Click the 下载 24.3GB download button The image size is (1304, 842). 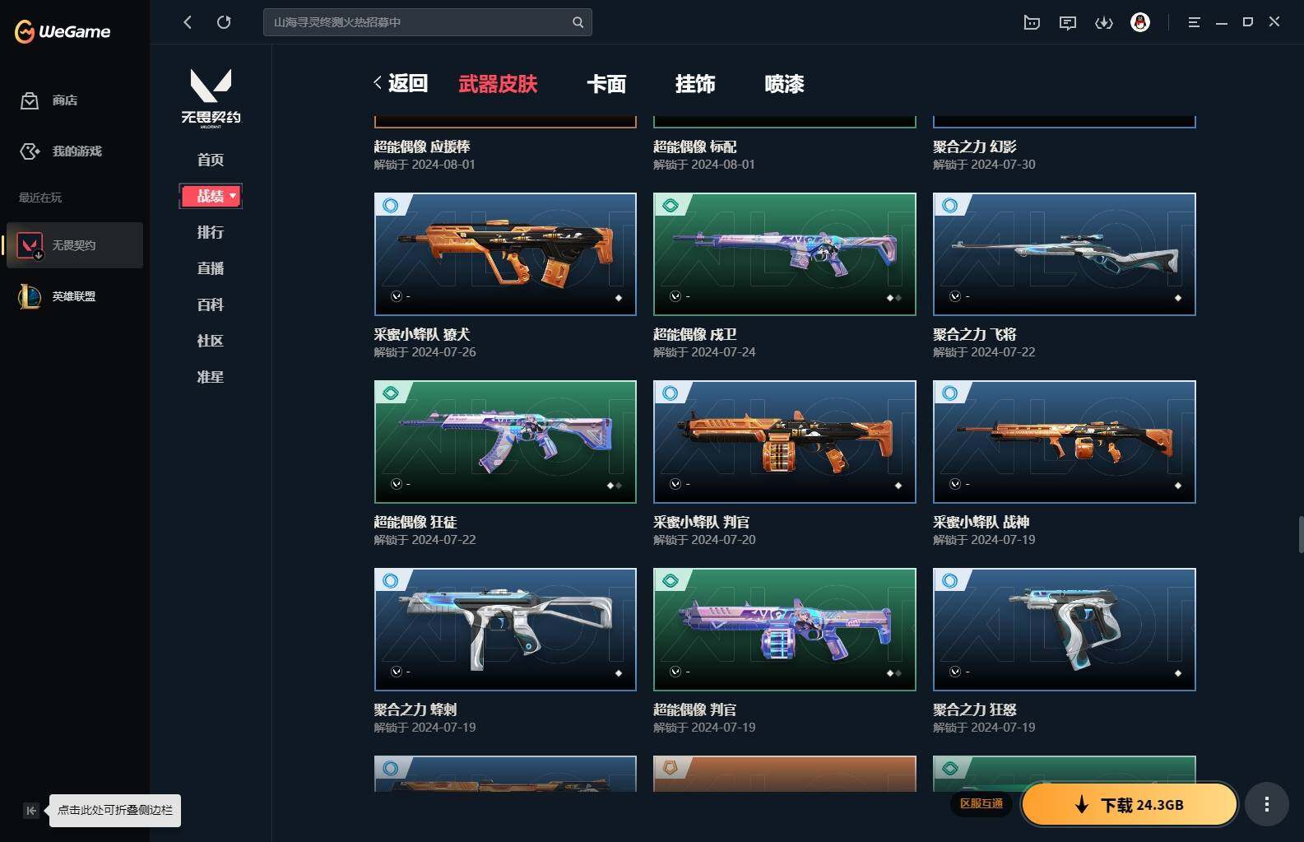click(1130, 805)
